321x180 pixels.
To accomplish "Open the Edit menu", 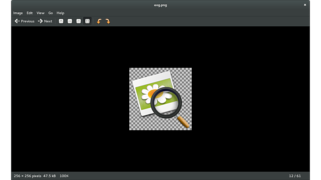I will [29, 13].
